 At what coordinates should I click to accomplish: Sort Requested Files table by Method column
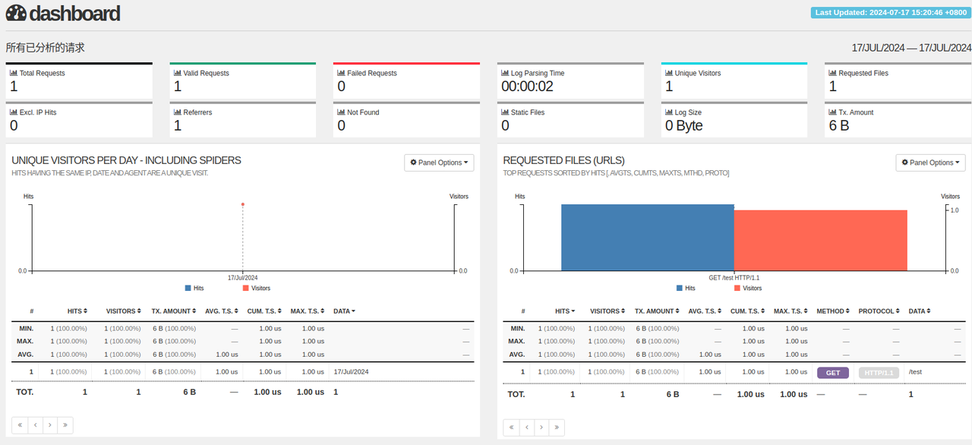(x=833, y=311)
